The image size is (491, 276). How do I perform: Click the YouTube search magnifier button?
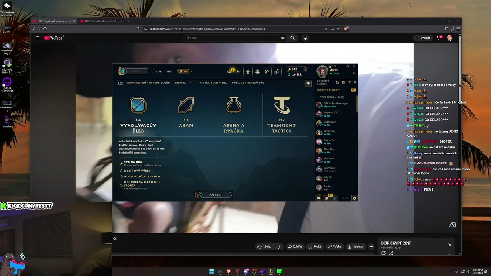coord(292,38)
